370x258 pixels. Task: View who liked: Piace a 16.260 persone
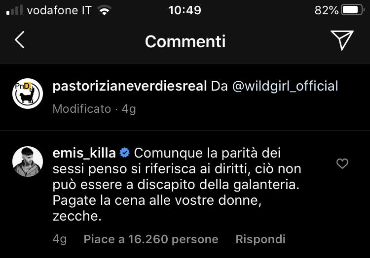[x=151, y=239]
